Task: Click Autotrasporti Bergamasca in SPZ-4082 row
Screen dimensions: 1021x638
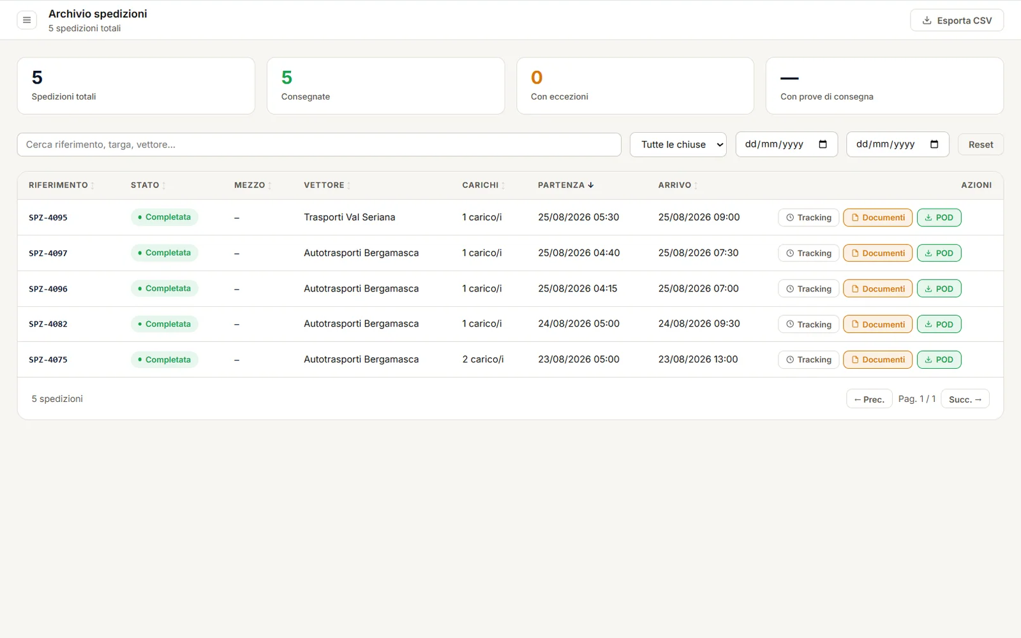Action: point(361,323)
